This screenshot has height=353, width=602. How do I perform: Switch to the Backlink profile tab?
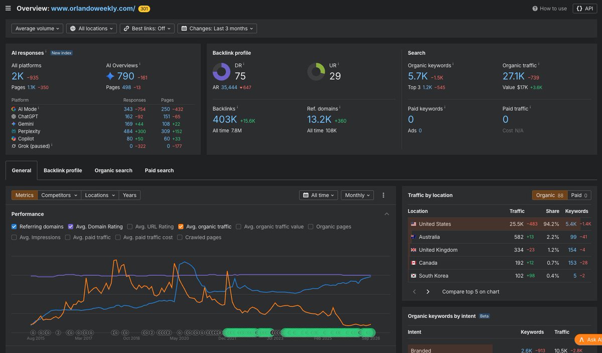[63, 170]
